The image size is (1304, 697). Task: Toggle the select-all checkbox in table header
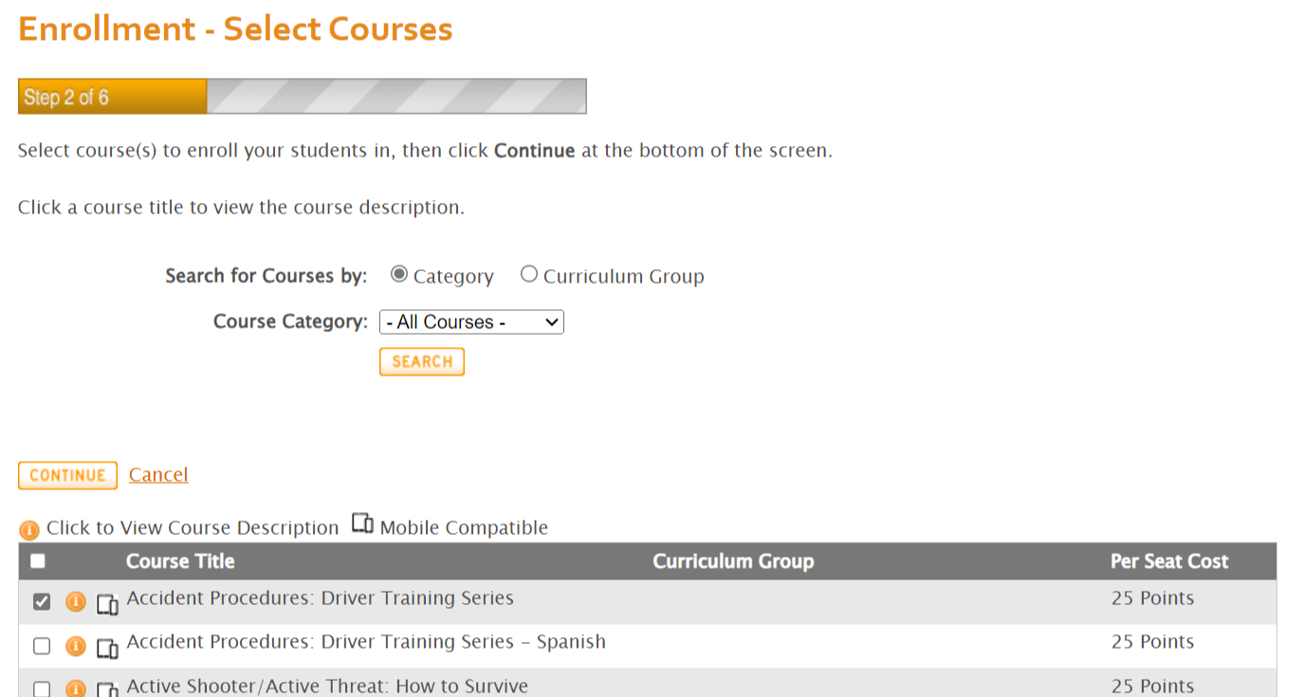tap(38, 561)
